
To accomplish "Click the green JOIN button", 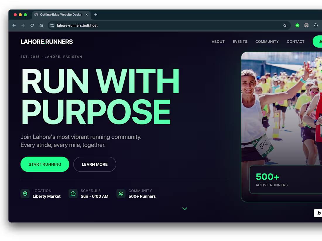I will 319,41.
